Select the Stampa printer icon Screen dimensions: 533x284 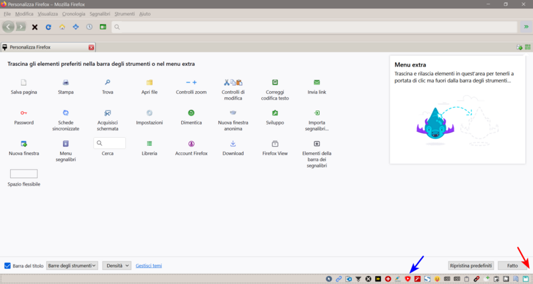pyautogui.click(x=65, y=82)
